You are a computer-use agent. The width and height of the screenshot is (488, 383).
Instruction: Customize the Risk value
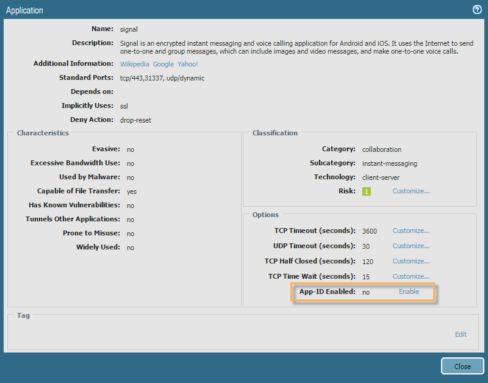point(411,191)
